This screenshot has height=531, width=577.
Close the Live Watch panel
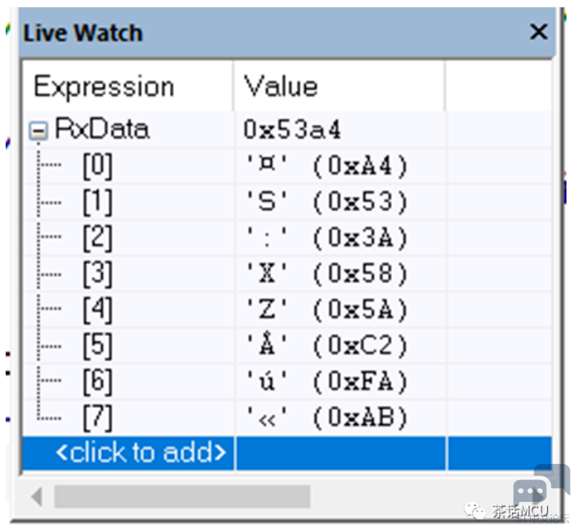point(539,32)
